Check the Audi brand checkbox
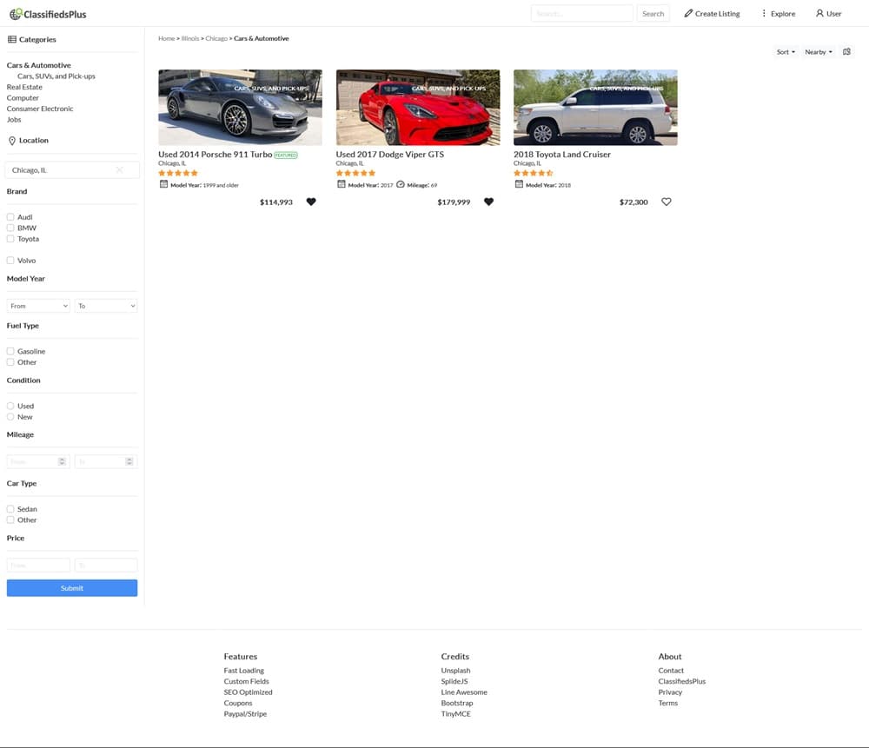This screenshot has width=869, height=748. coord(10,217)
